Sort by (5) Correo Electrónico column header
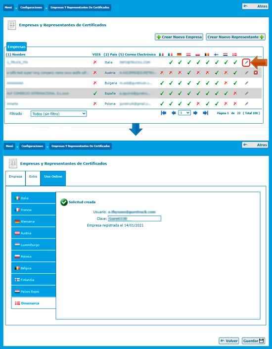Image resolution: width=272 pixels, height=349 pixels. click(137, 54)
